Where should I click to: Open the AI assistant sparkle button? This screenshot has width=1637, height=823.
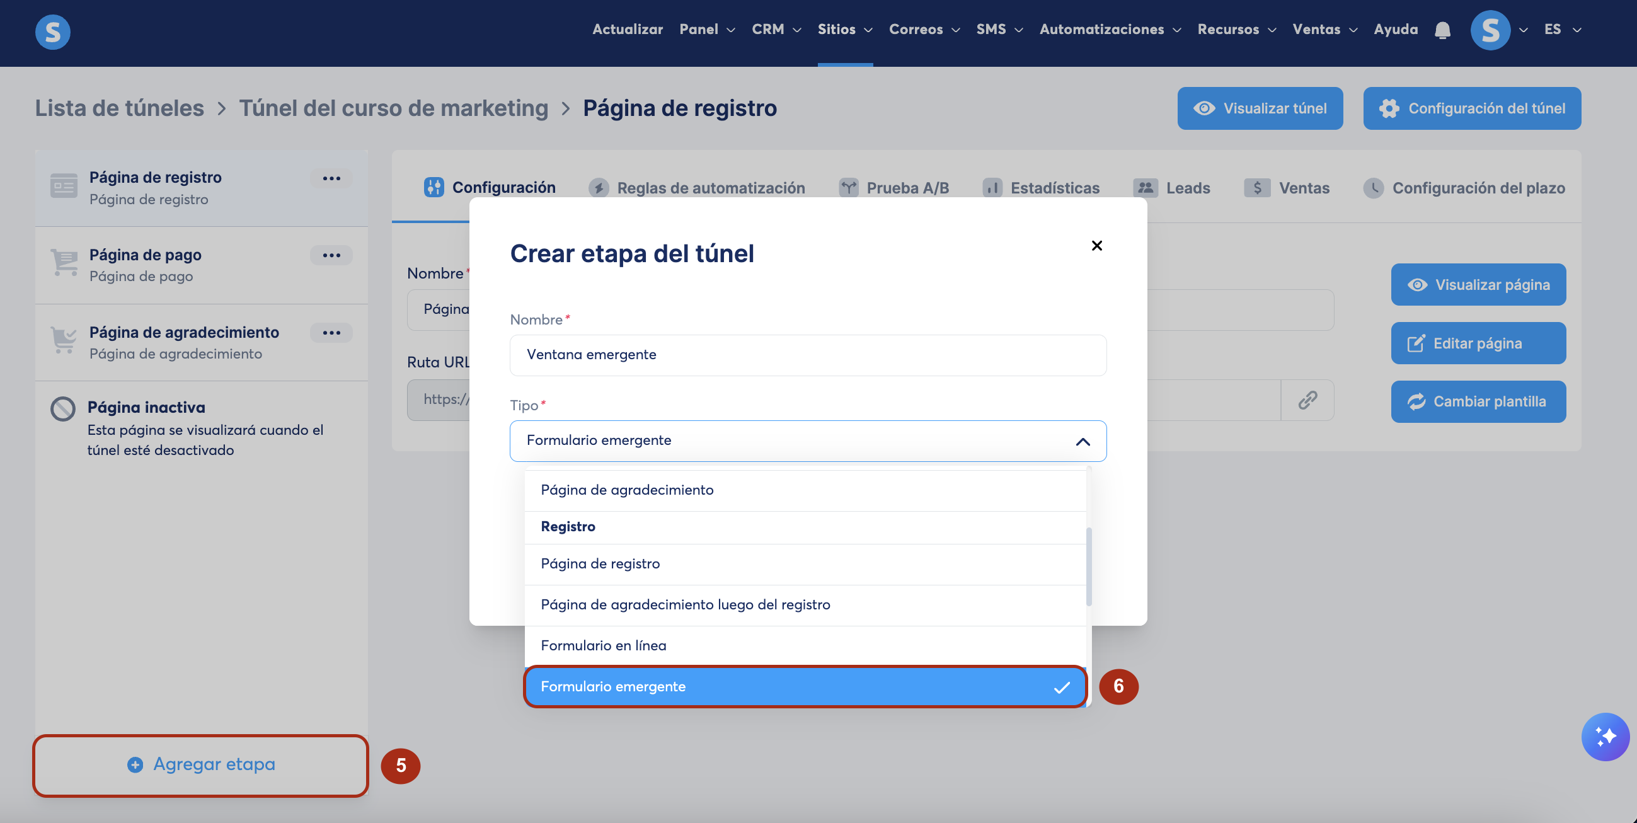[x=1605, y=736]
